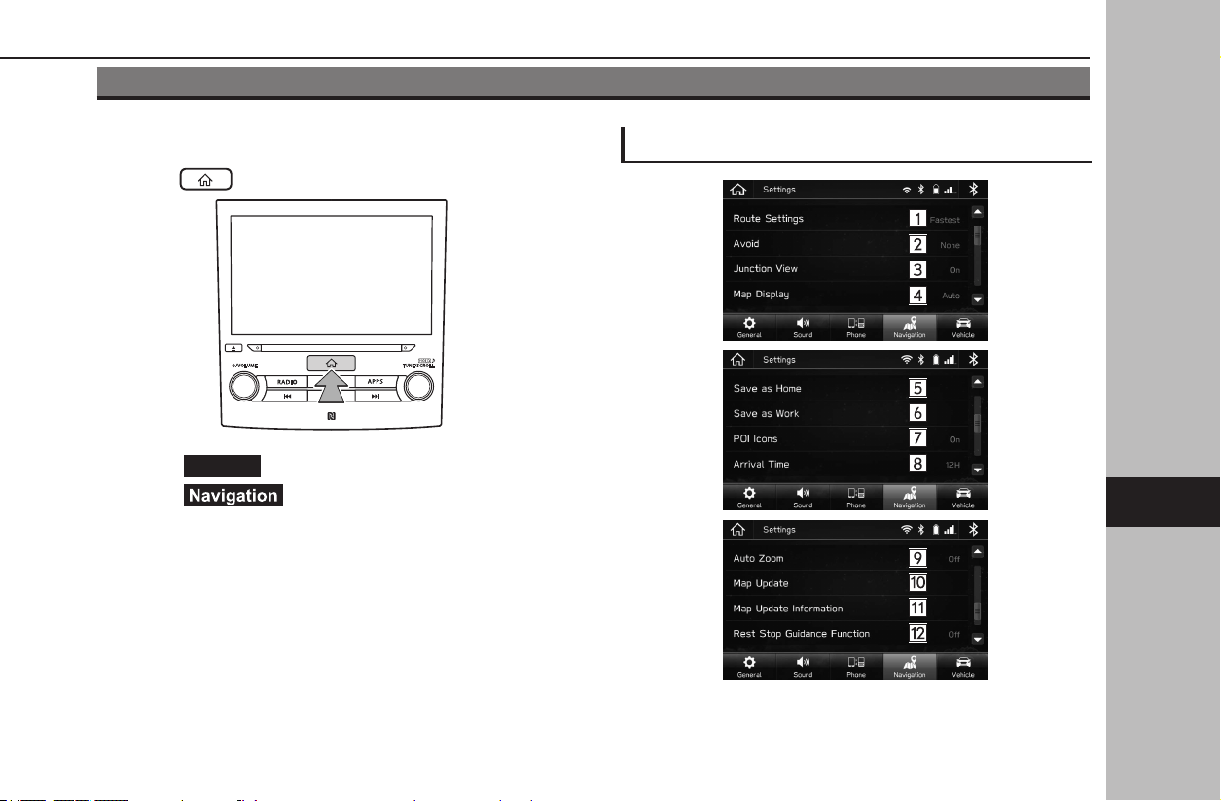Click the next track button below APPS
The height and width of the screenshot is (801, 1221).
click(x=376, y=396)
